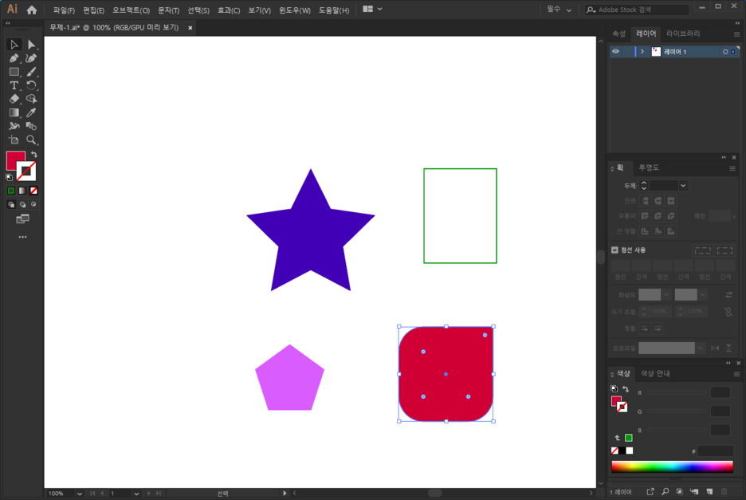746x500 pixels.
Task: Go to Illustrator home screen
Action: (32, 10)
